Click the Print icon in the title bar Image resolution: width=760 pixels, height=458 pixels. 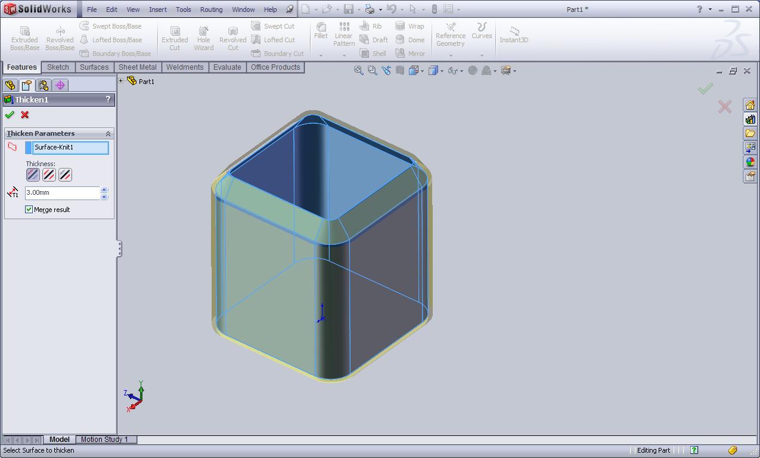click(370, 9)
